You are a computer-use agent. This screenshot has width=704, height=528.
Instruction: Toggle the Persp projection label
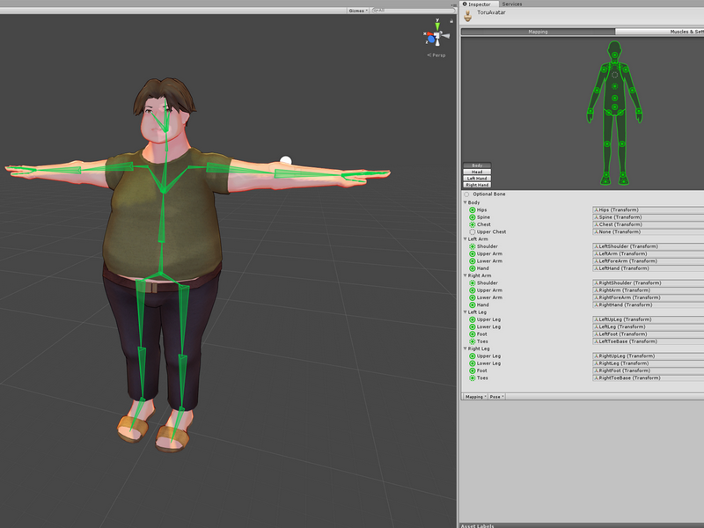click(x=436, y=55)
